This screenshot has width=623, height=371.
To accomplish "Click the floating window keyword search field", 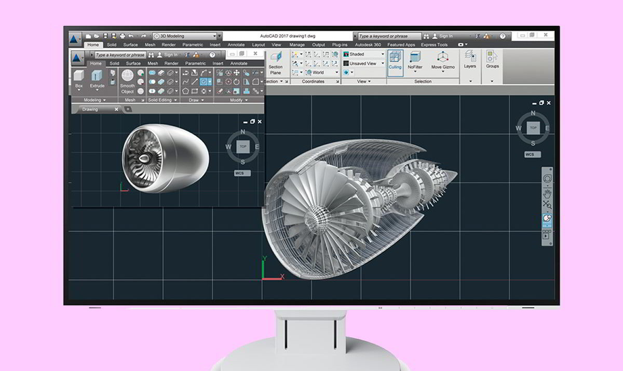I will (x=120, y=54).
